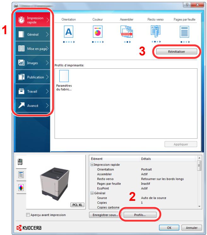Show the color settings preview icon
This screenshot has width=207, height=235.
click(21, 188)
